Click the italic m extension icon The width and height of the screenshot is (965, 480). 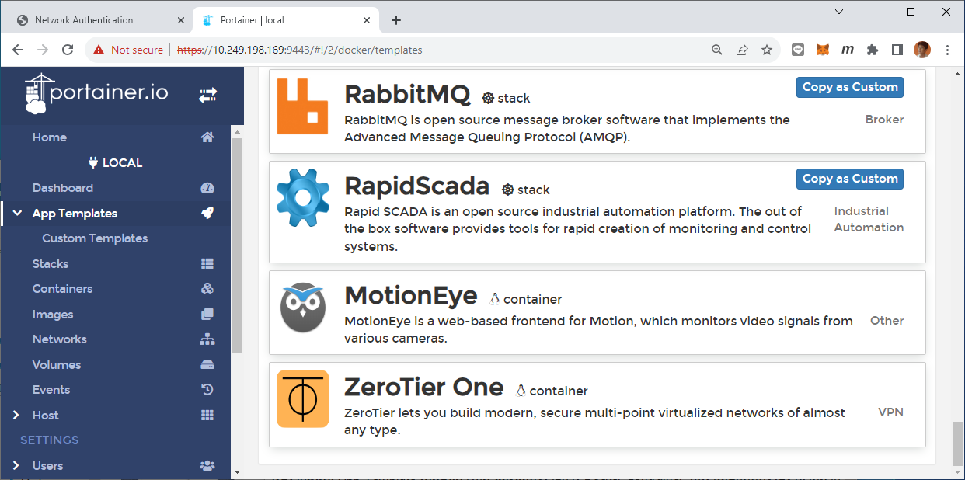click(x=848, y=50)
